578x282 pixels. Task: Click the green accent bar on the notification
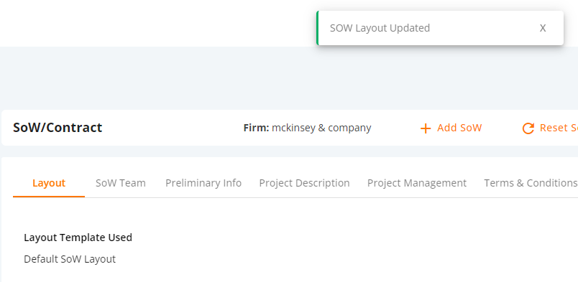317,28
